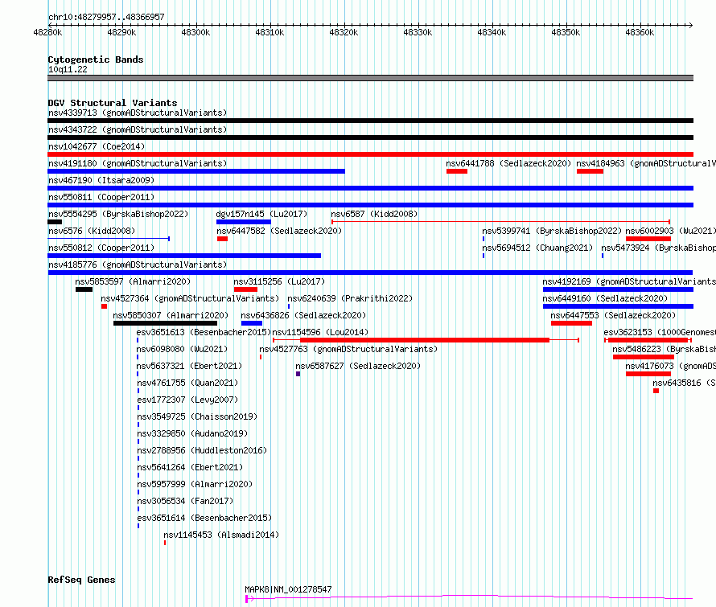Image resolution: width=716 pixels, height=607 pixels.
Task: Open nsv6447553 (Sedlazeck2020) label
Action: coord(613,315)
